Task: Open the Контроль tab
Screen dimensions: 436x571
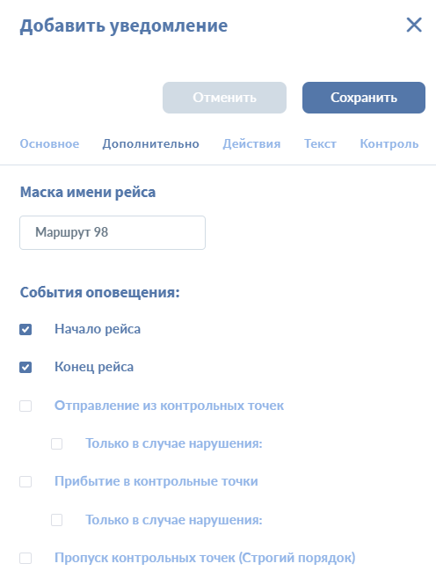Action: pyautogui.click(x=389, y=143)
